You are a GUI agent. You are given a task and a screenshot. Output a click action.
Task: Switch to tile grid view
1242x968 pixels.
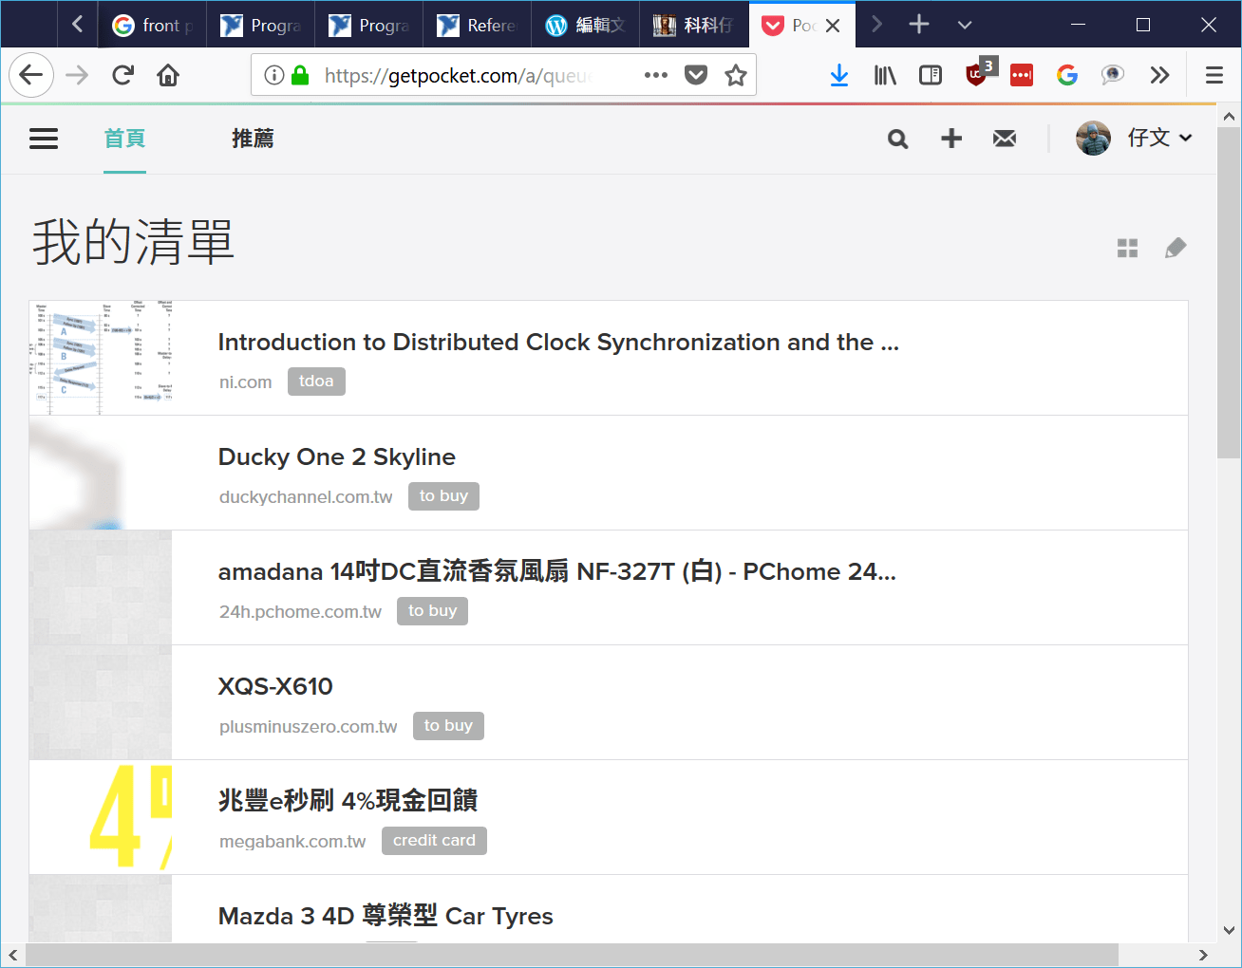point(1127,249)
